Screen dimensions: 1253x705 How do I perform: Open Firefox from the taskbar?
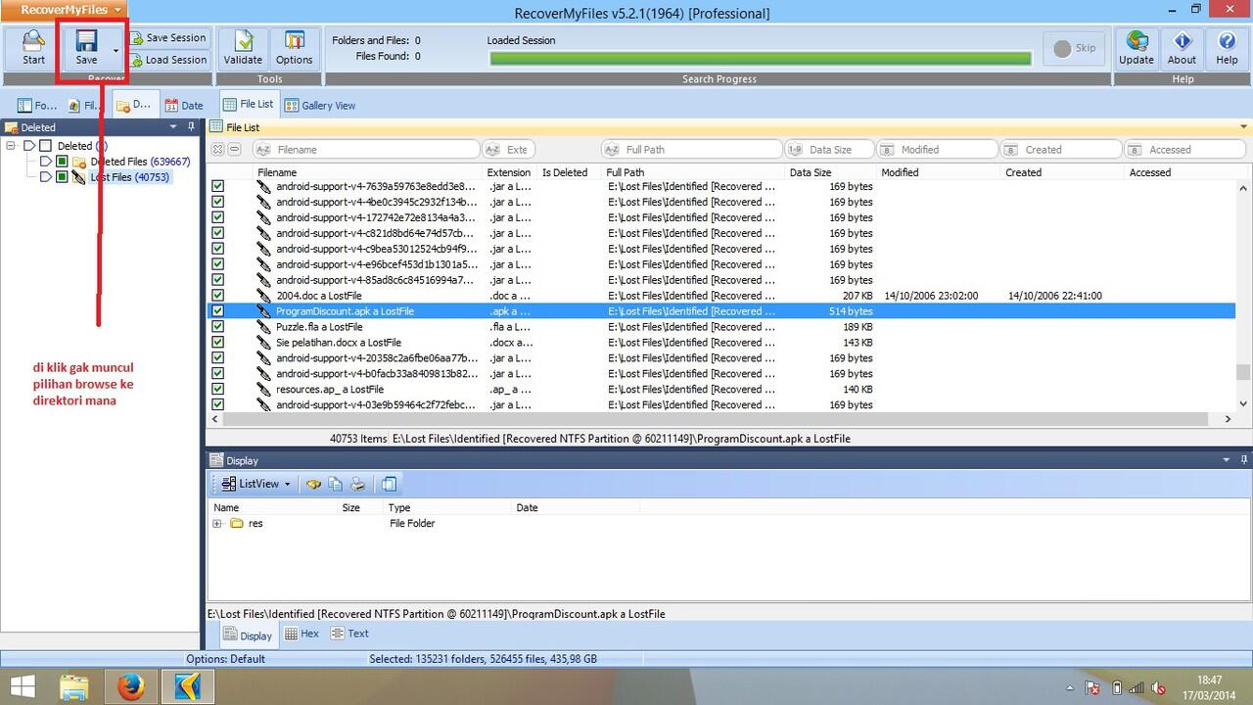pos(130,686)
